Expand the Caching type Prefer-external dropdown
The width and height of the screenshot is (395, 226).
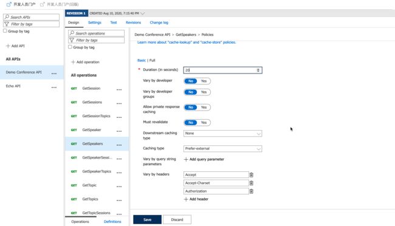222,149
